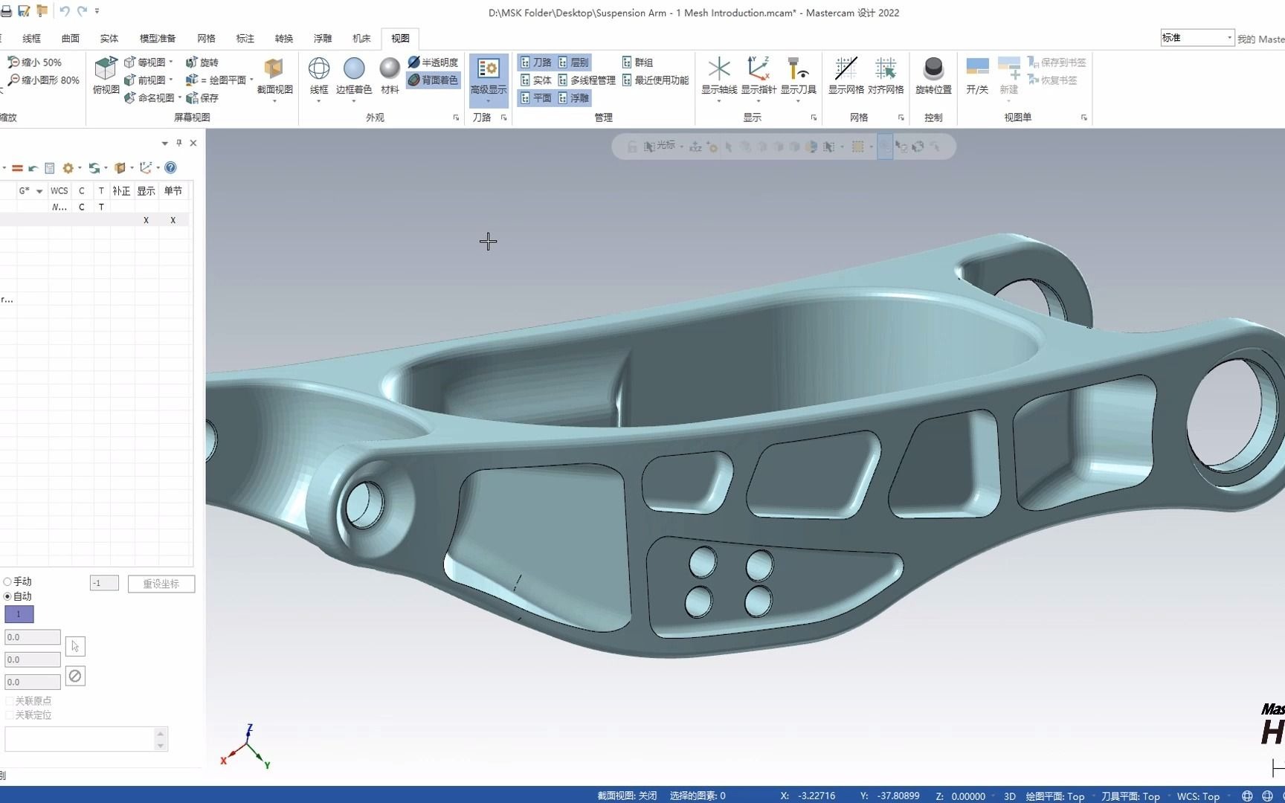Viewport: 1285px width, 803px height.
Task: Select Isometric view (等视图) icon
Action: [x=130, y=62]
